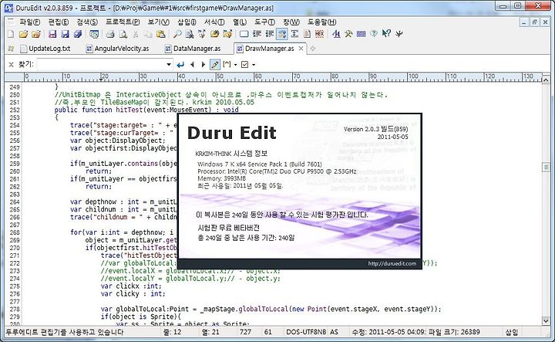Screen dimensions: 555x342
Task: Click the copy icon in toolbar
Action: point(148,34)
